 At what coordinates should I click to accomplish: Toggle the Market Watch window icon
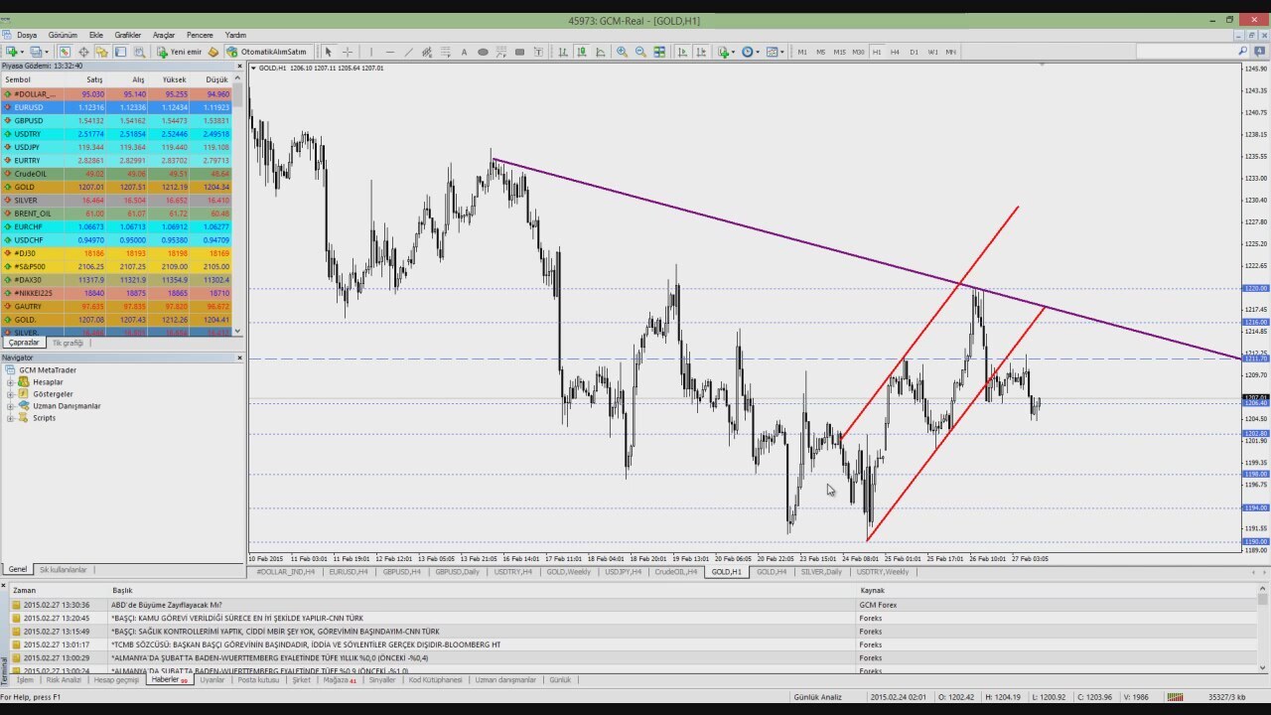coord(65,52)
